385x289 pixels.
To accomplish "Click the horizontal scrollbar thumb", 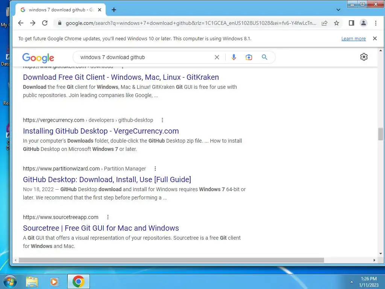I will pyautogui.click(x=171, y=260).
